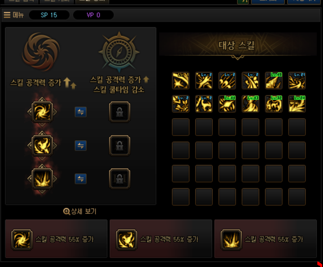
Task: Open the 메뉴 hamburger menu
Action: pyautogui.click(x=14, y=15)
